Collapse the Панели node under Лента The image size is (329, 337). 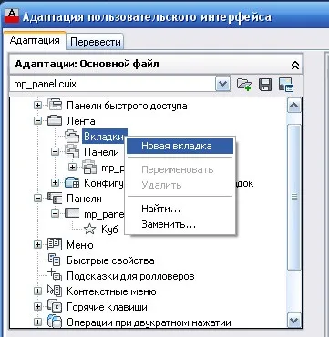click(x=55, y=152)
